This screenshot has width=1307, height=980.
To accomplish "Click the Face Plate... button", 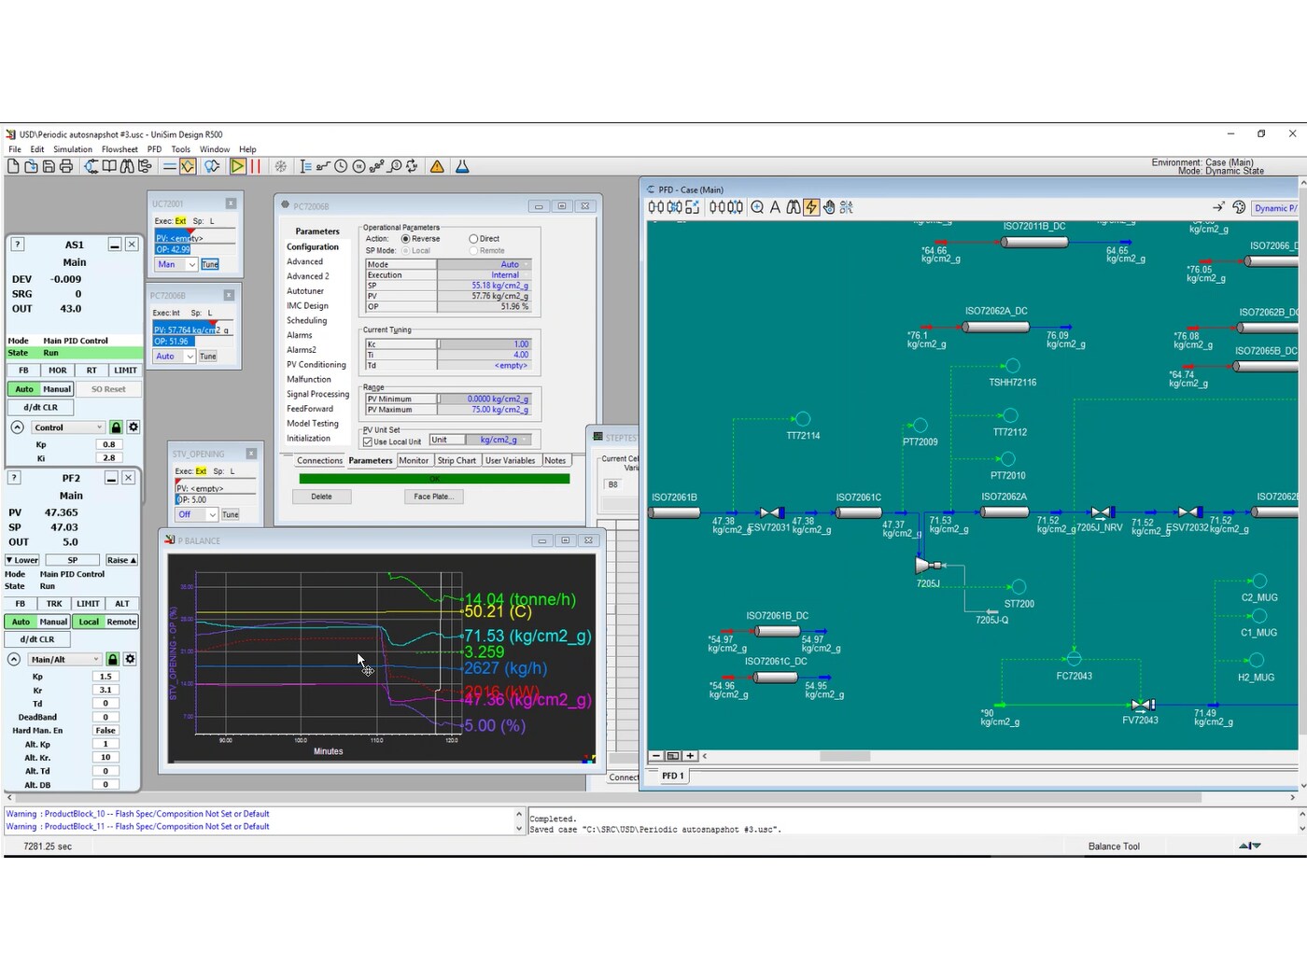I will pos(432,497).
